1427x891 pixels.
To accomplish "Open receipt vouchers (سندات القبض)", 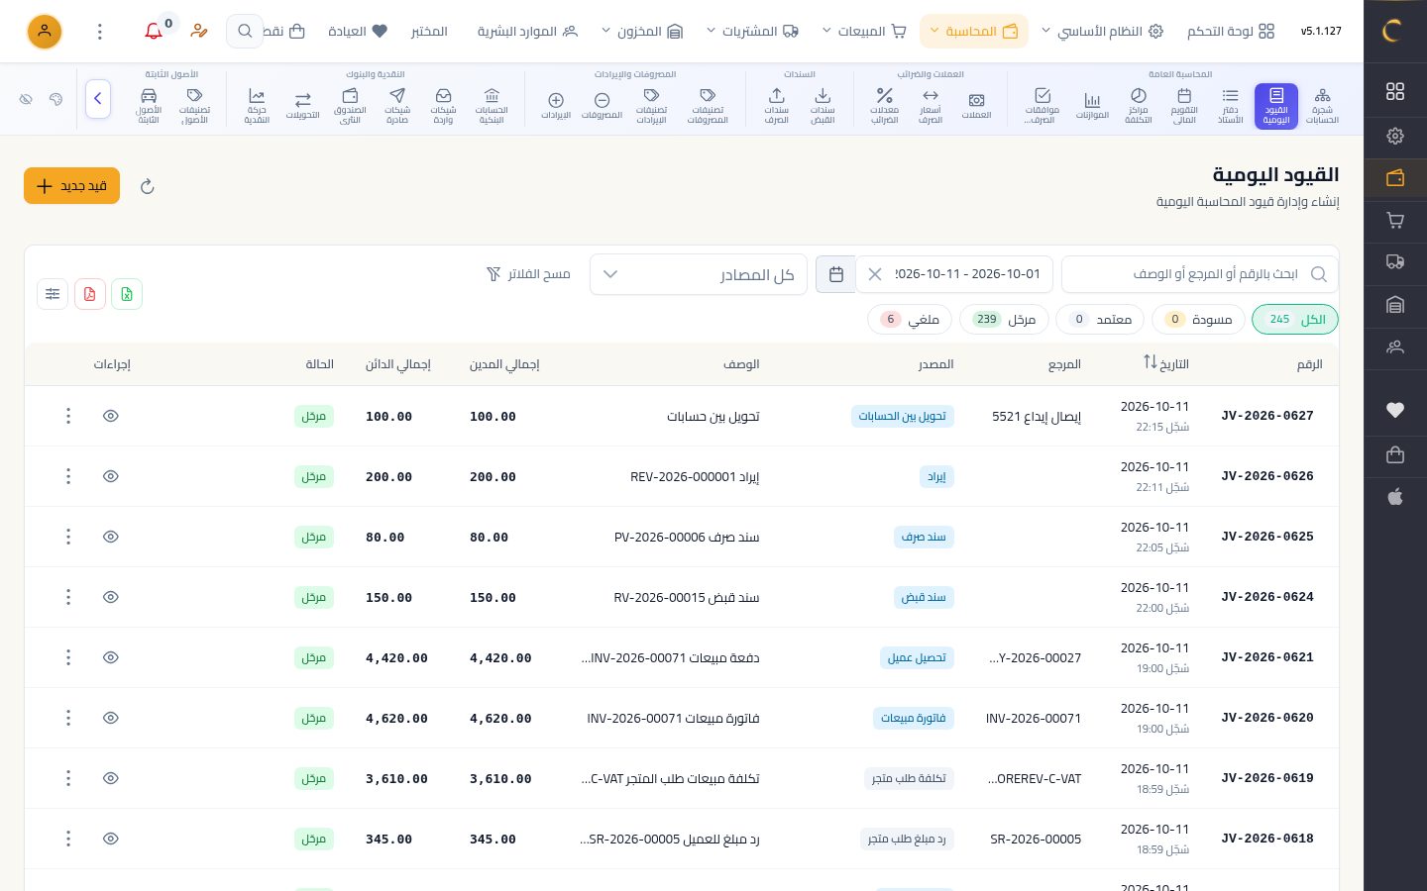I will (823, 106).
